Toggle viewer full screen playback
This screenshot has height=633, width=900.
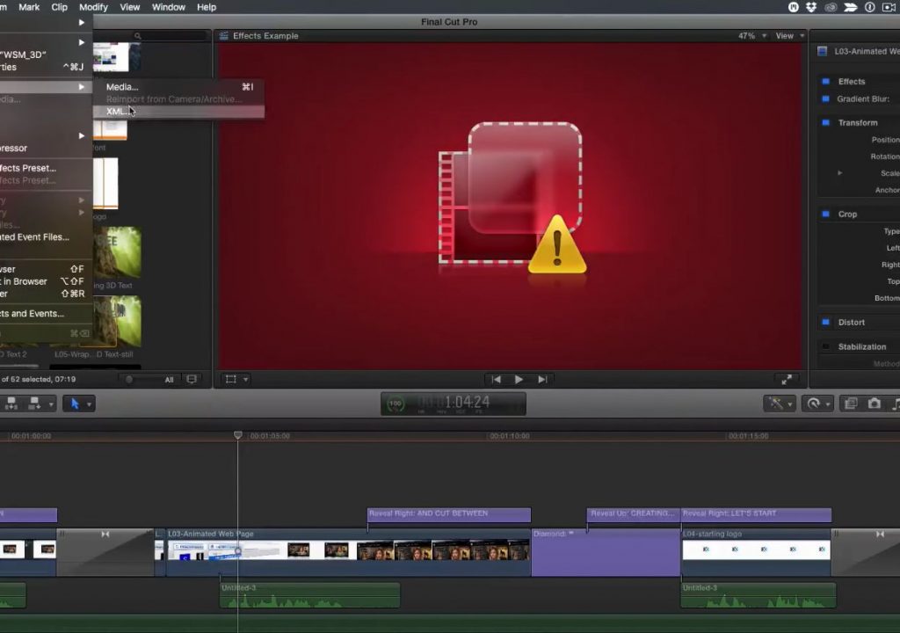(x=787, y=379)
